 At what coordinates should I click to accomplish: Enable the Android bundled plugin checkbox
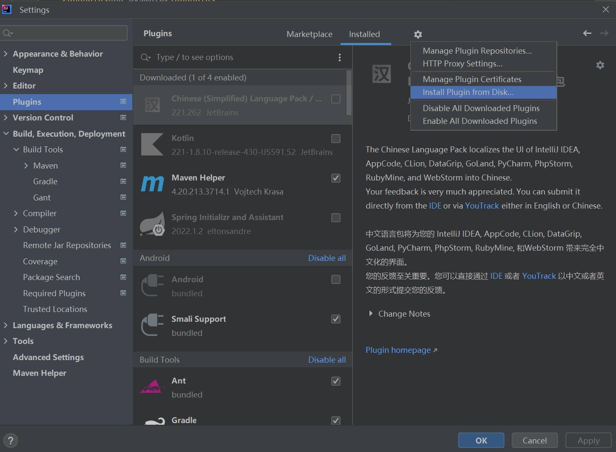point(336,279)
